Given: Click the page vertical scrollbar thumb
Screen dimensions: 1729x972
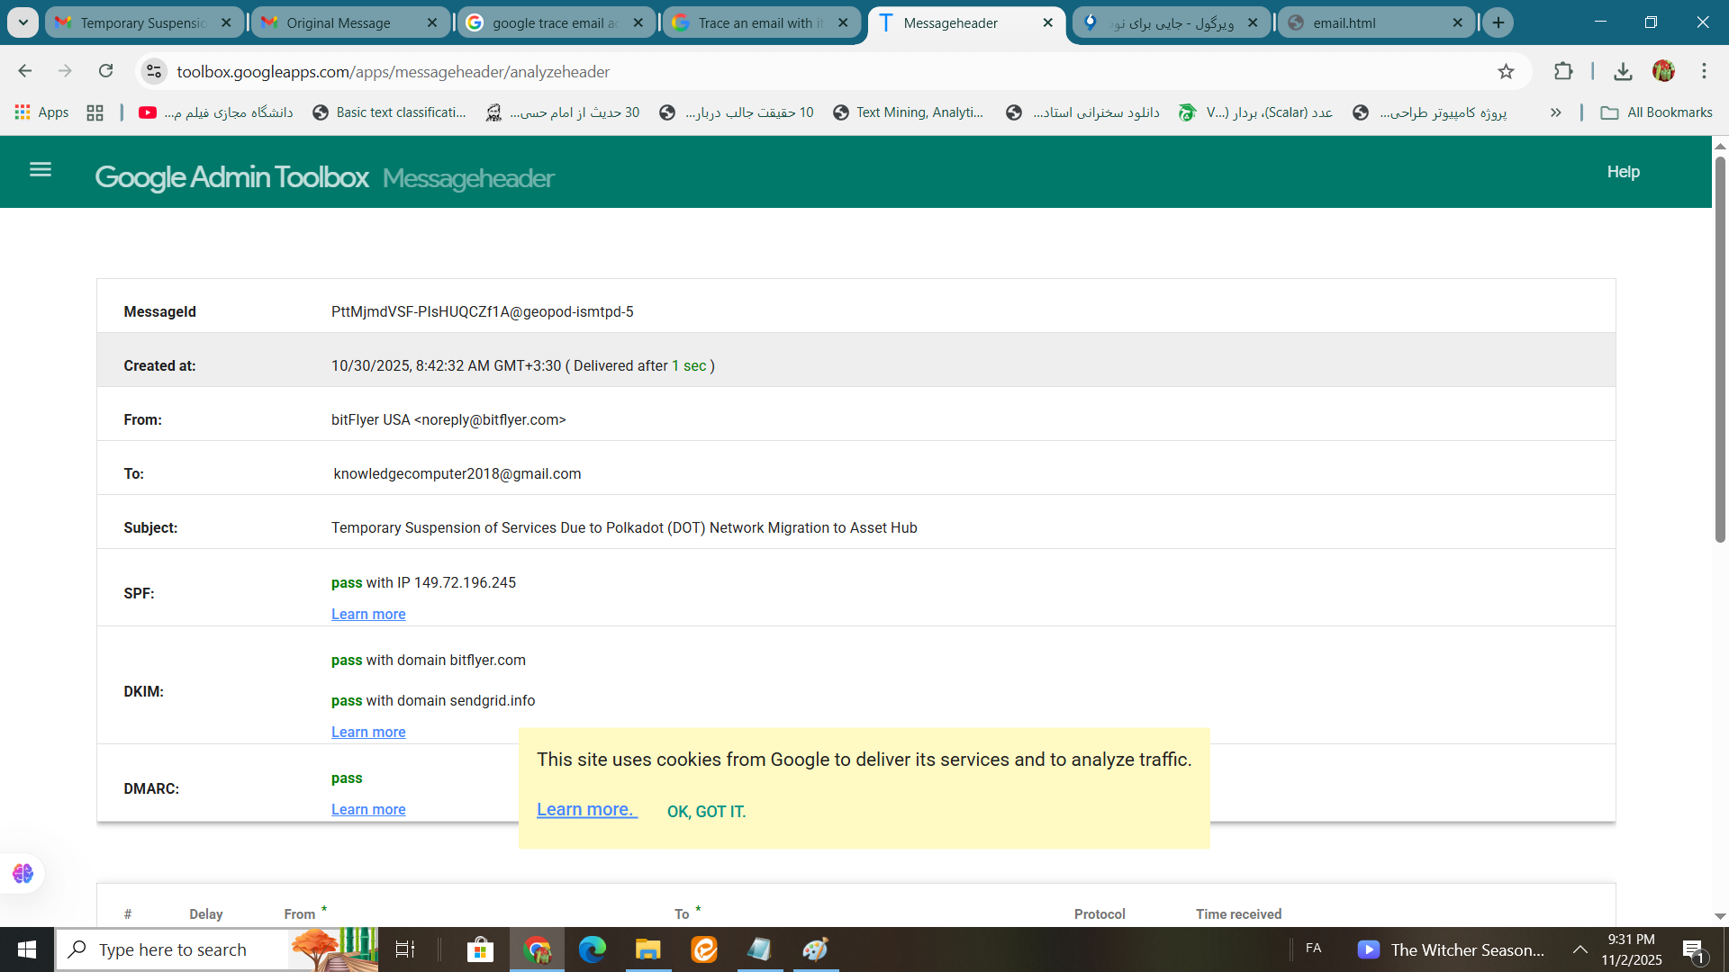Looking at the screenshot, I should pyautogui.click(x=1720, y=351).
